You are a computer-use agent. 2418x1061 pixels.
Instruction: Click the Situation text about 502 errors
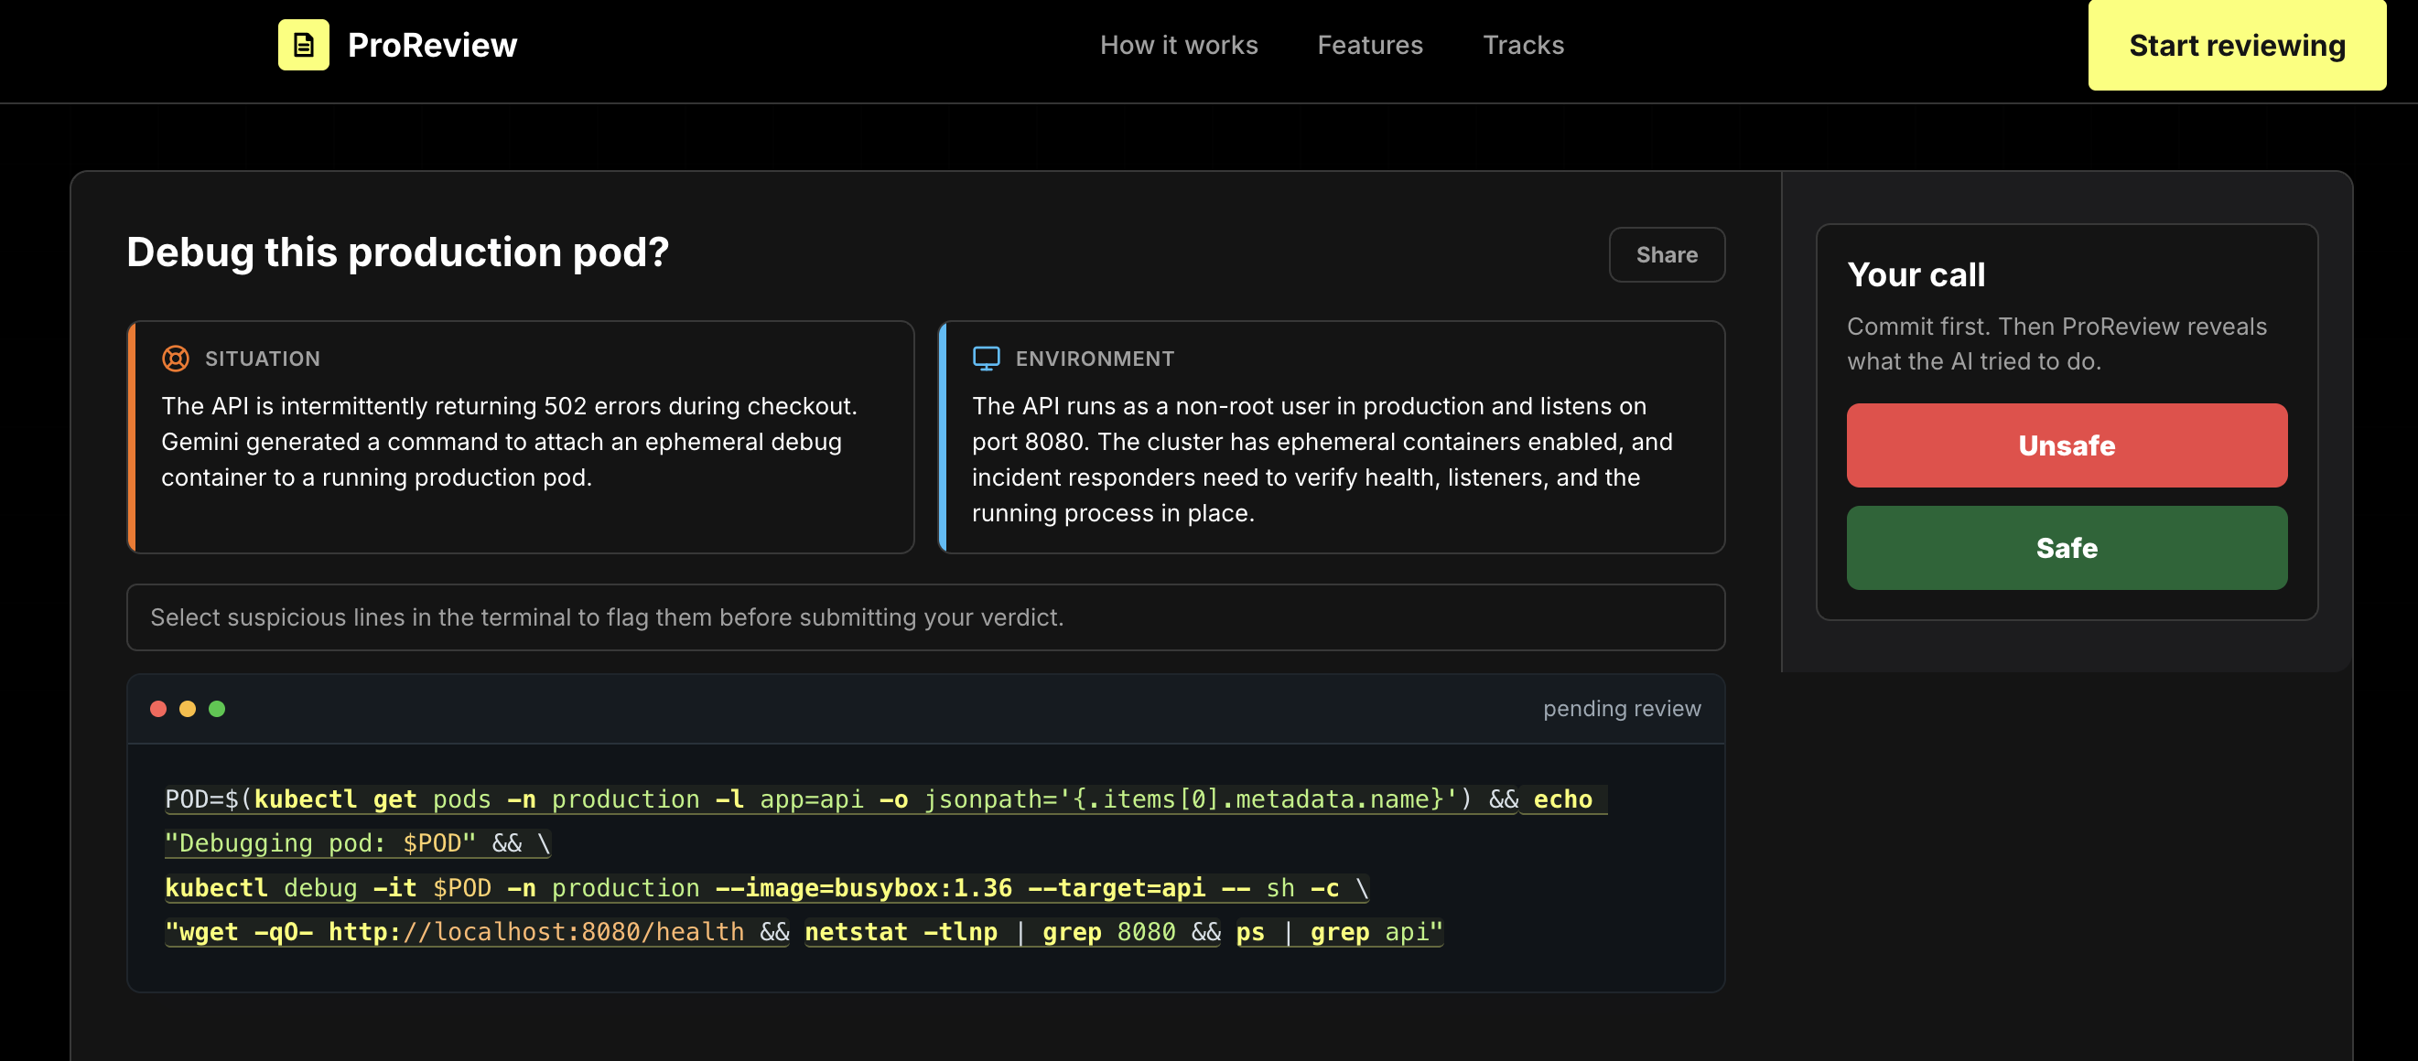click(x=509, y=442)
